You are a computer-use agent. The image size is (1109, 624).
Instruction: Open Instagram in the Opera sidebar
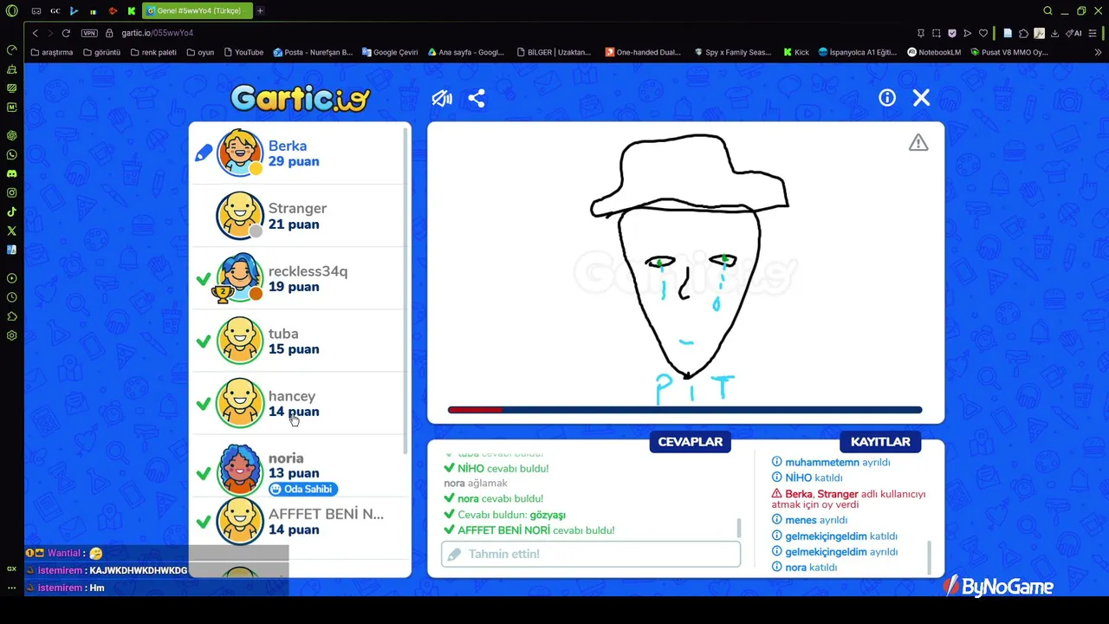[12, 192]
